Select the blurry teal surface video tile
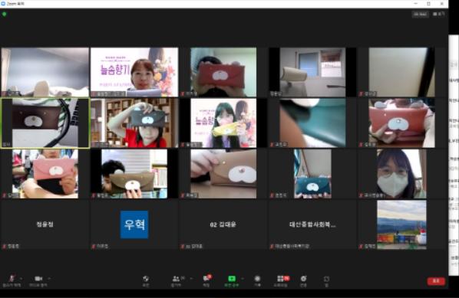This screenshot has width=459, height=298. 312,123
